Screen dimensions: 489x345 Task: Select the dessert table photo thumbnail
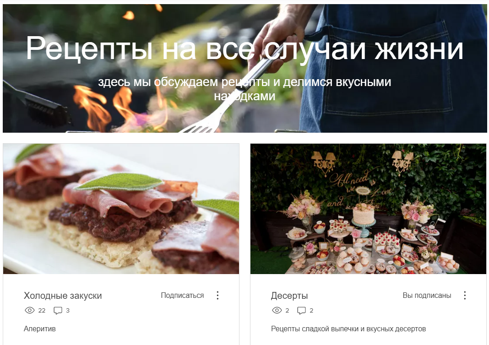(x=368, y=209)
